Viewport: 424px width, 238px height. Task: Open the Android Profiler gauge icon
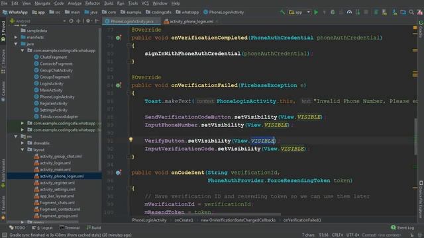click(349, 13)
